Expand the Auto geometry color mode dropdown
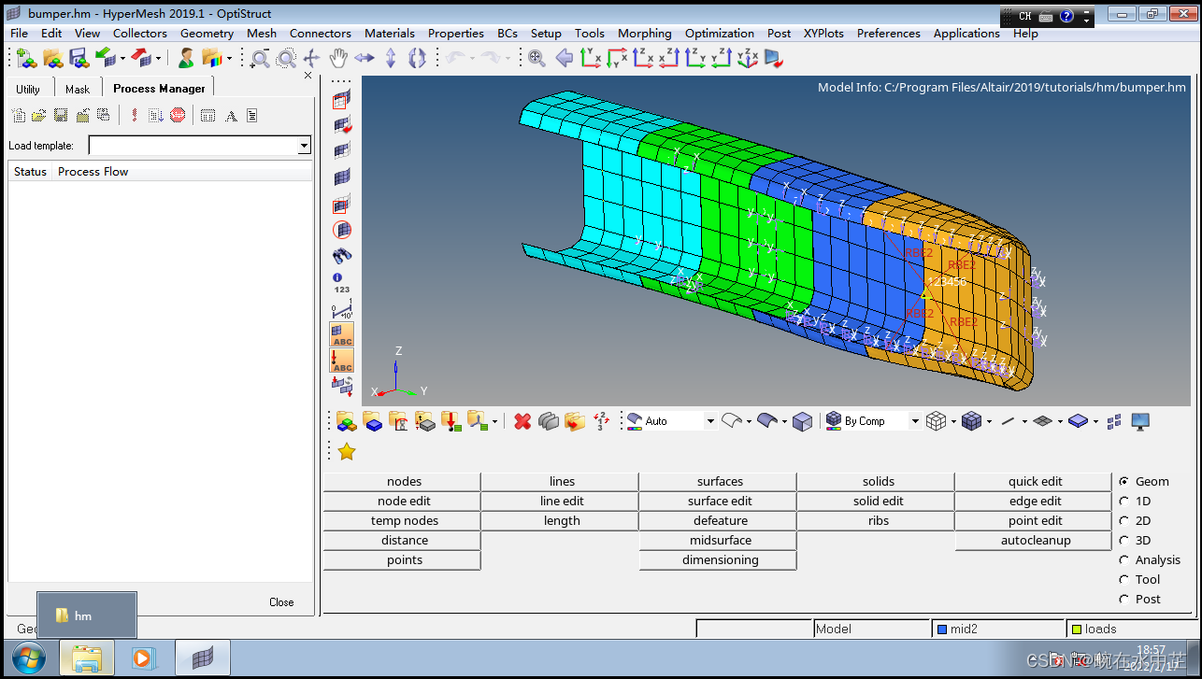 [x=709, y=421]
